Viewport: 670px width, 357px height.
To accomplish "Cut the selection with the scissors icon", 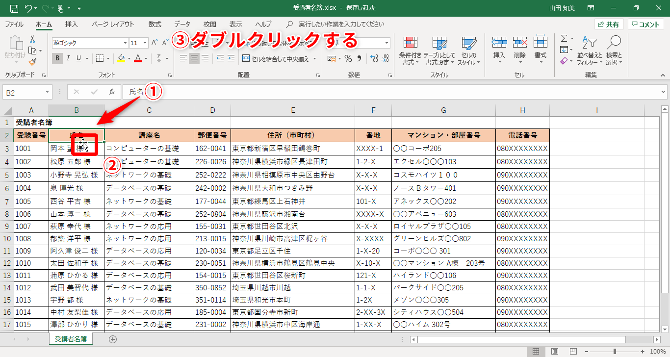I will point(32,39).
